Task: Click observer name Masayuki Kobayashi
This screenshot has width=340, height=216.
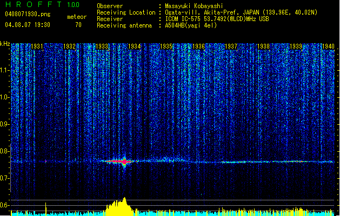Action: pos(194,6)
